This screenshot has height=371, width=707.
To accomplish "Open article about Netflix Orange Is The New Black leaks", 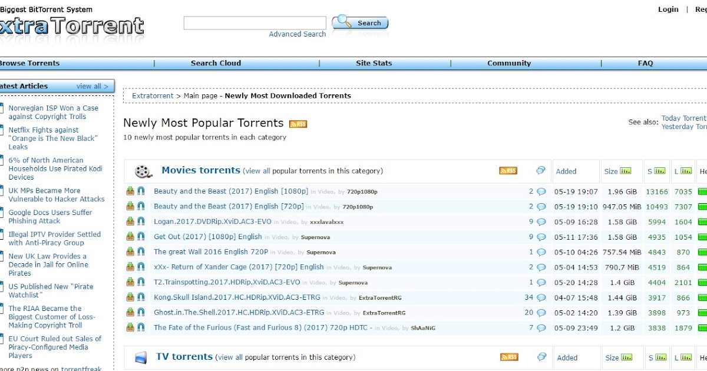I will [x=53, y=138].
